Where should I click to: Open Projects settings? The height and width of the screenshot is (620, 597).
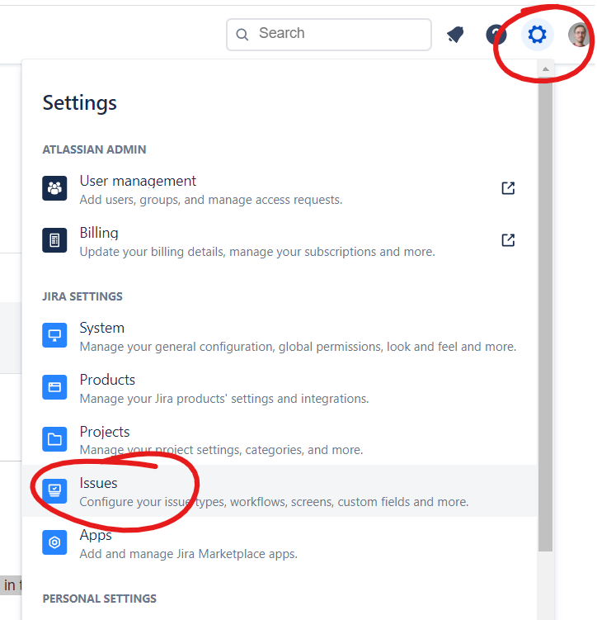280,441
